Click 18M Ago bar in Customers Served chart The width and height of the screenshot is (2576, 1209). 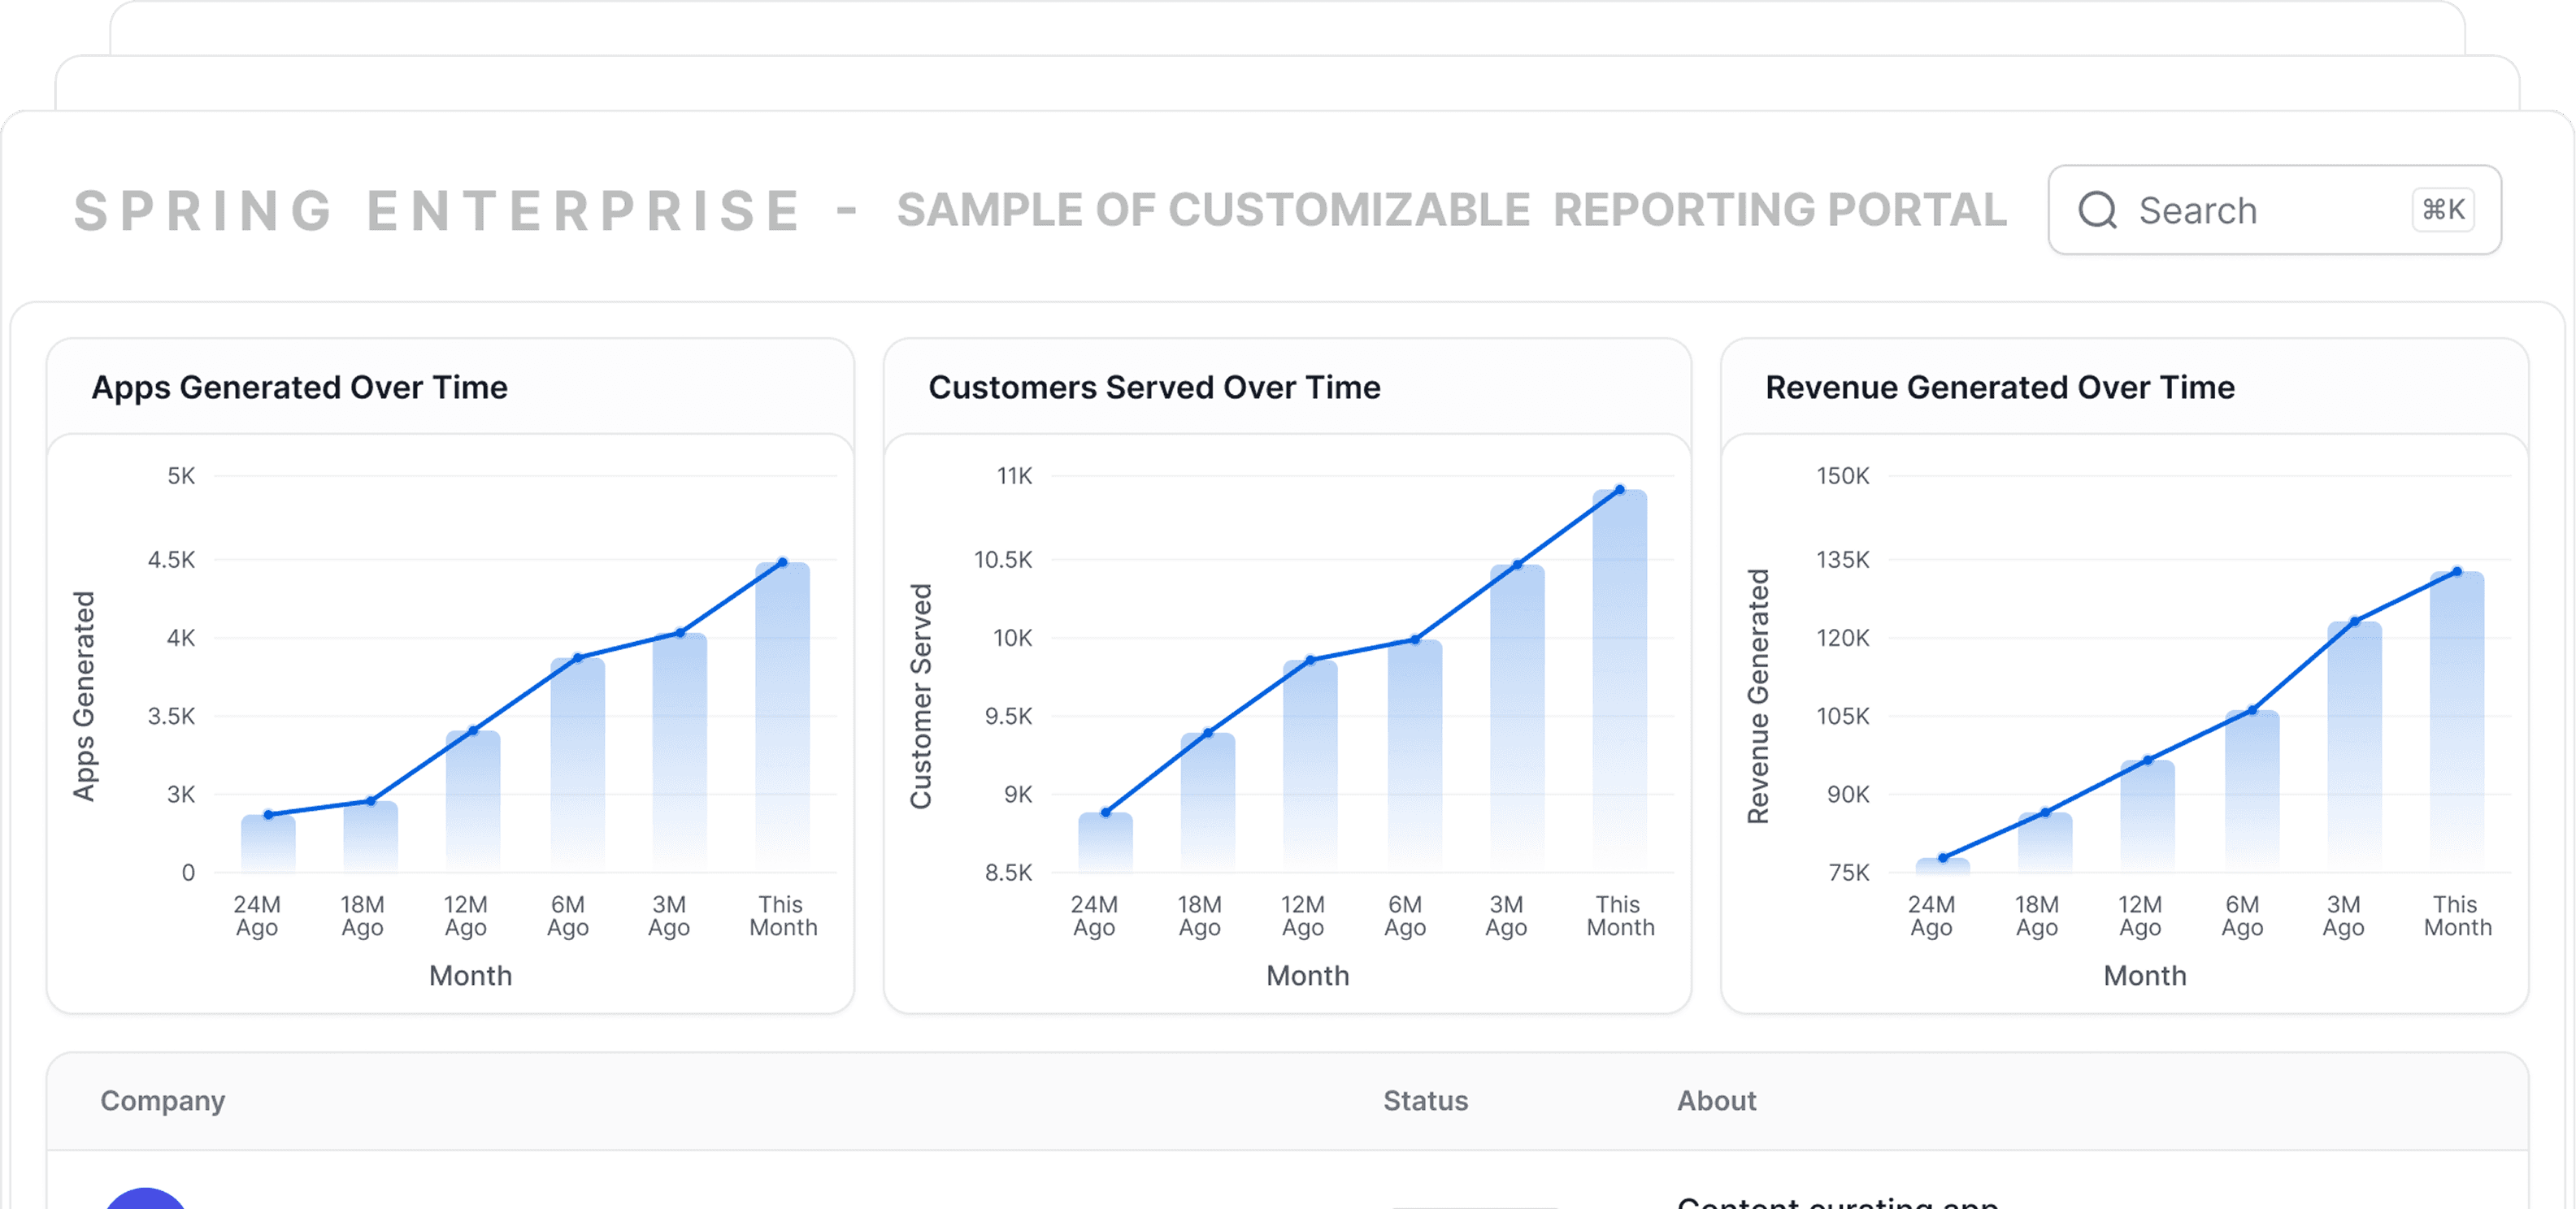(x=1208, y=802)
